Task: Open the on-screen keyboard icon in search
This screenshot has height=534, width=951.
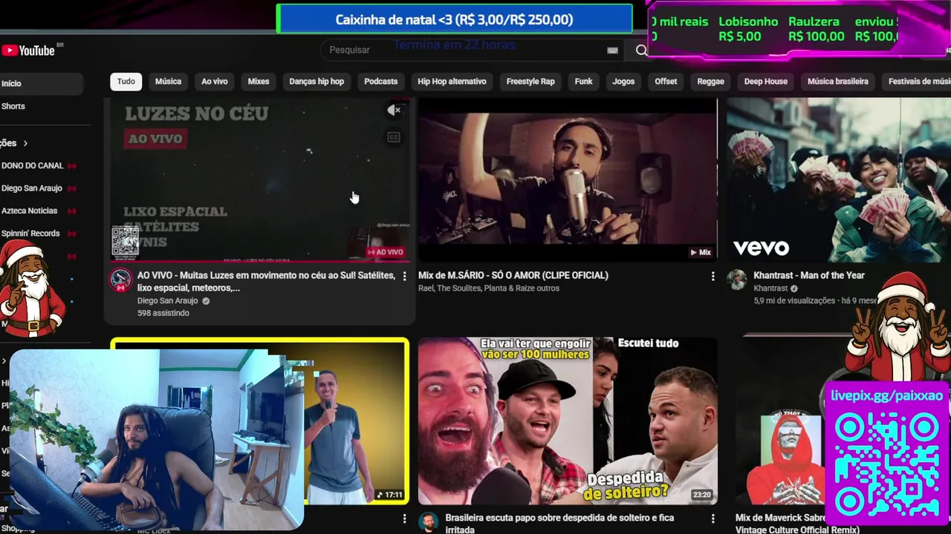Action: (612, 50)
